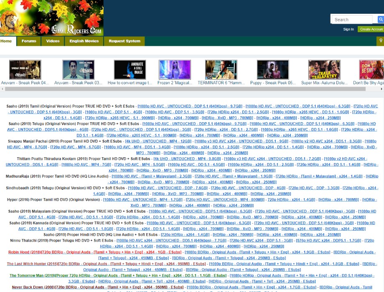This screenshot has height=292, width=384.
Task: Open the Puppy Sneak Peek 05 thumbnail
Action: [273, 70]
